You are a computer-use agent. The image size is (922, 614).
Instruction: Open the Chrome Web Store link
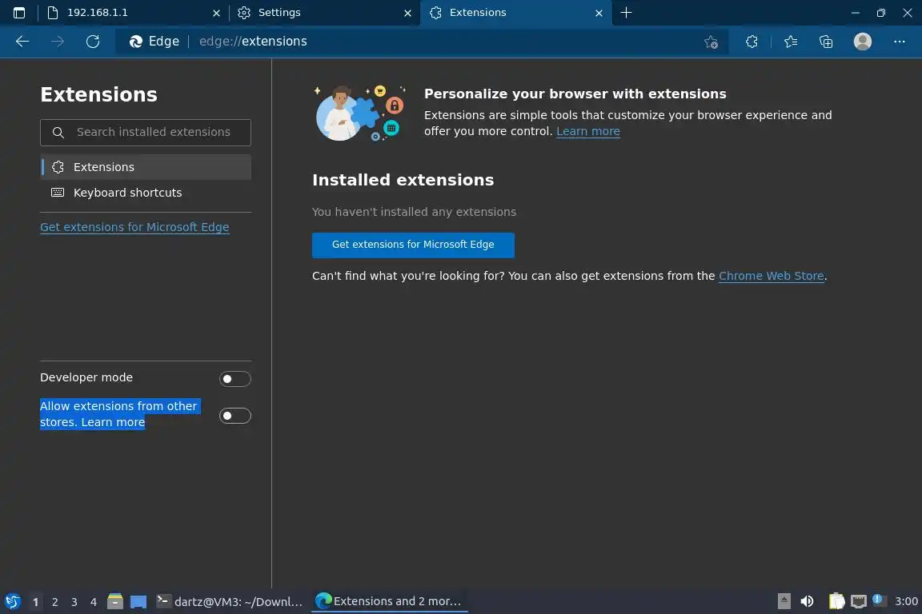point(771,276)
